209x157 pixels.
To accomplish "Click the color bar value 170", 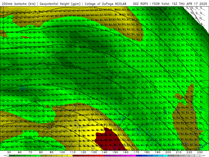I will click(136, 152).
